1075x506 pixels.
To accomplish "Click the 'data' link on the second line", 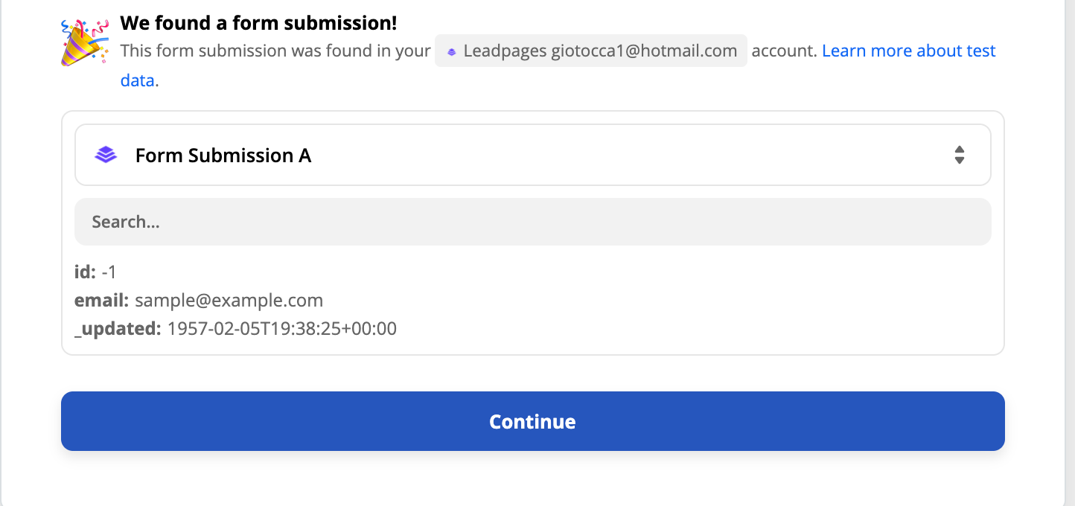I will tap(138, 80).
